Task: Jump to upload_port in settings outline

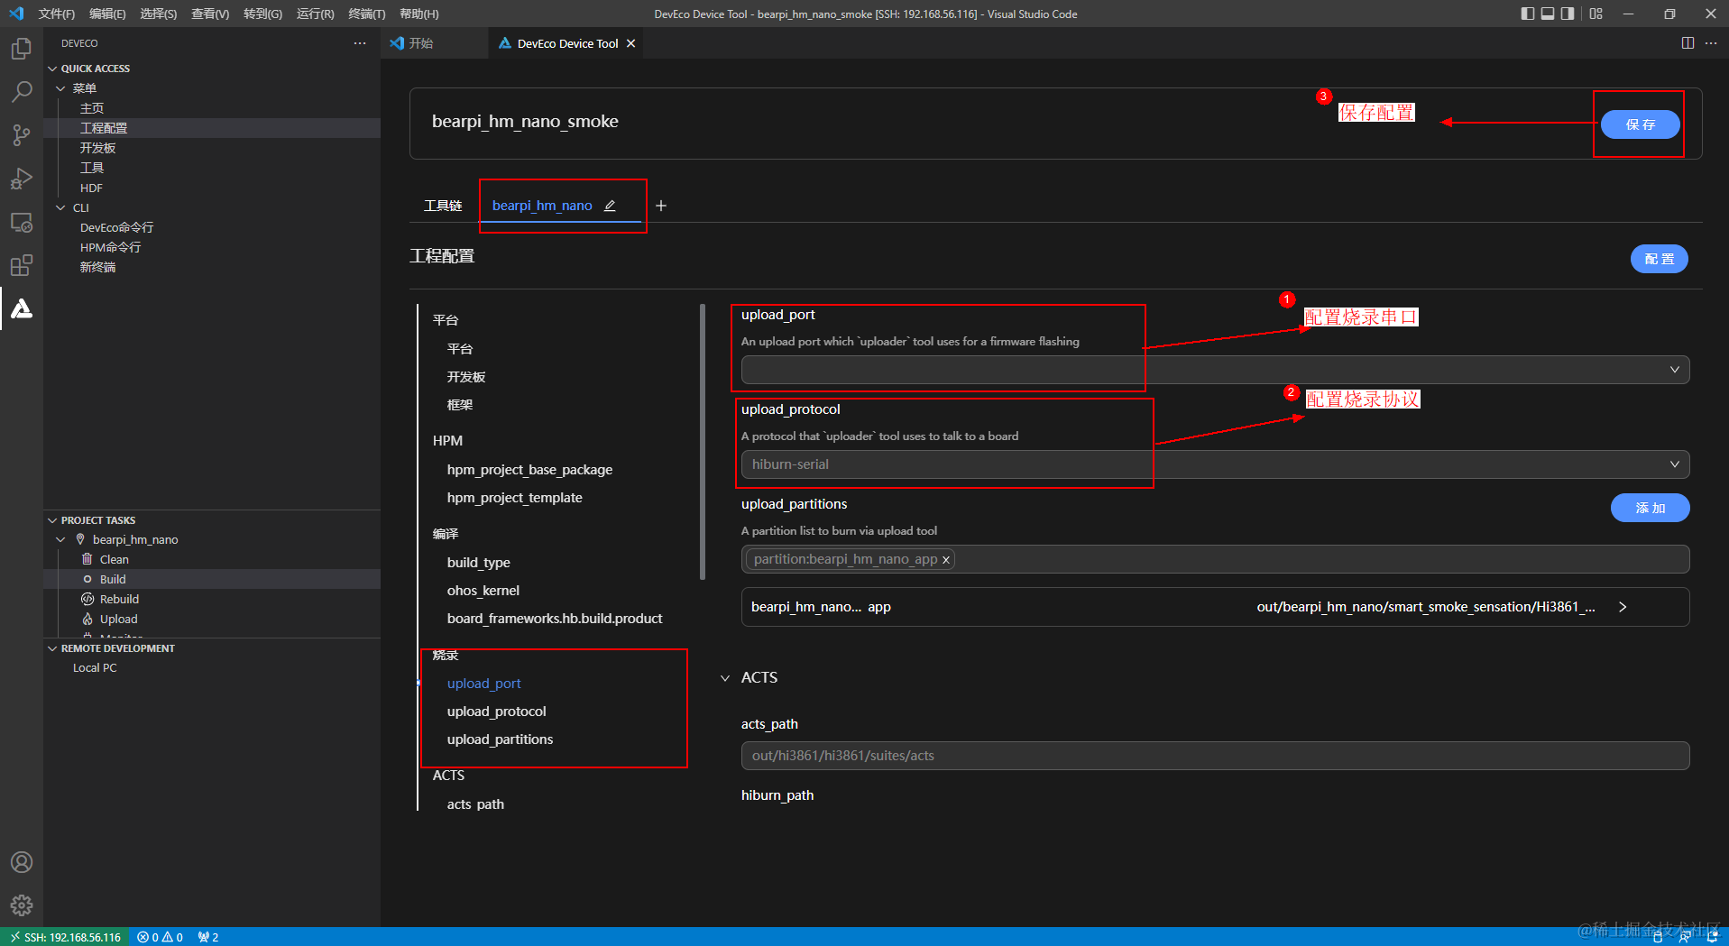Action: click(483, 684)
